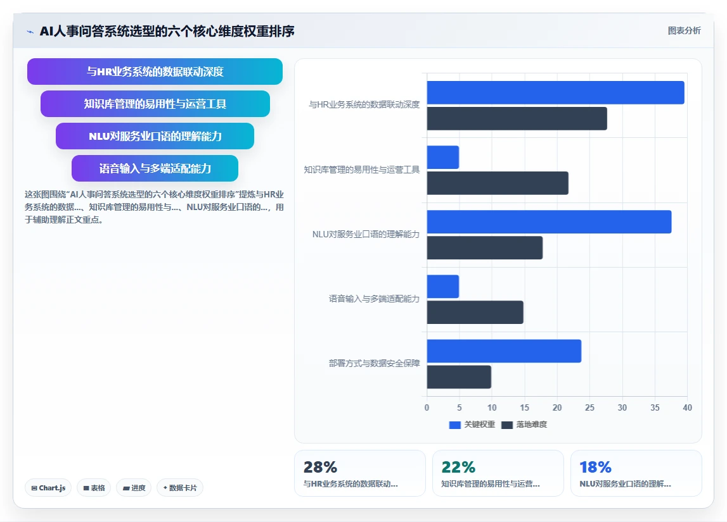Click the y-axis label NLU对服务业口语的理解能力
This screenshot has height=522, width=727.
[x=366, y=234]
